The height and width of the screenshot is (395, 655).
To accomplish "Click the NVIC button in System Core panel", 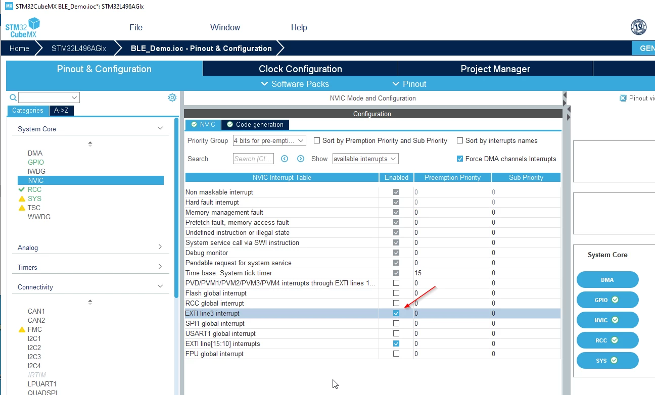I will point(607,320).
